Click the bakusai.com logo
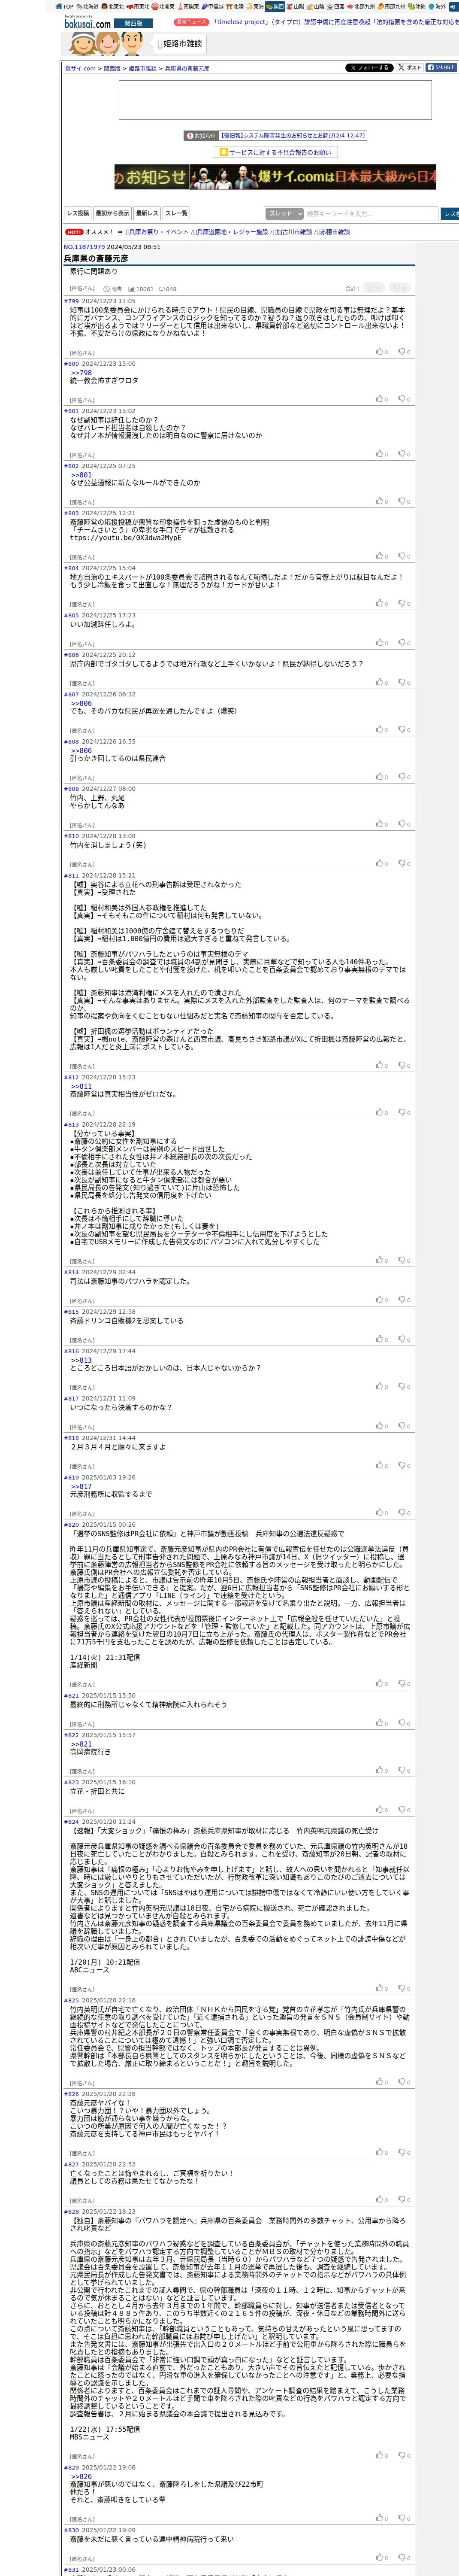This screenshot has width=459, height=2576. click(87, 22)
